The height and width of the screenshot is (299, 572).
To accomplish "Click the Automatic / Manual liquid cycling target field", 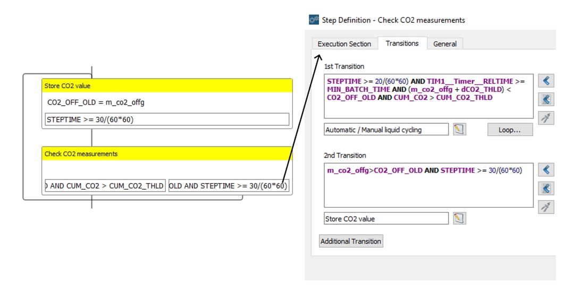I will coord(386,129).
